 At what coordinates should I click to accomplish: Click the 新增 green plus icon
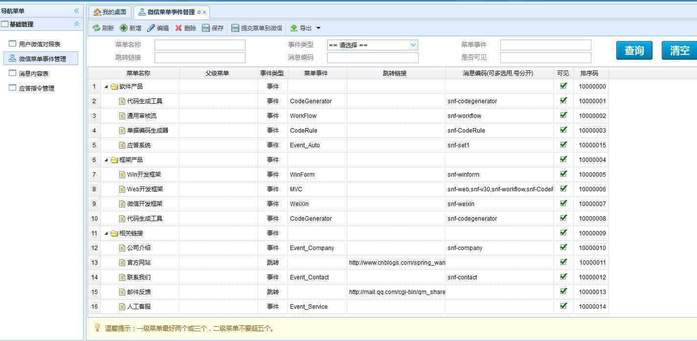124,28
